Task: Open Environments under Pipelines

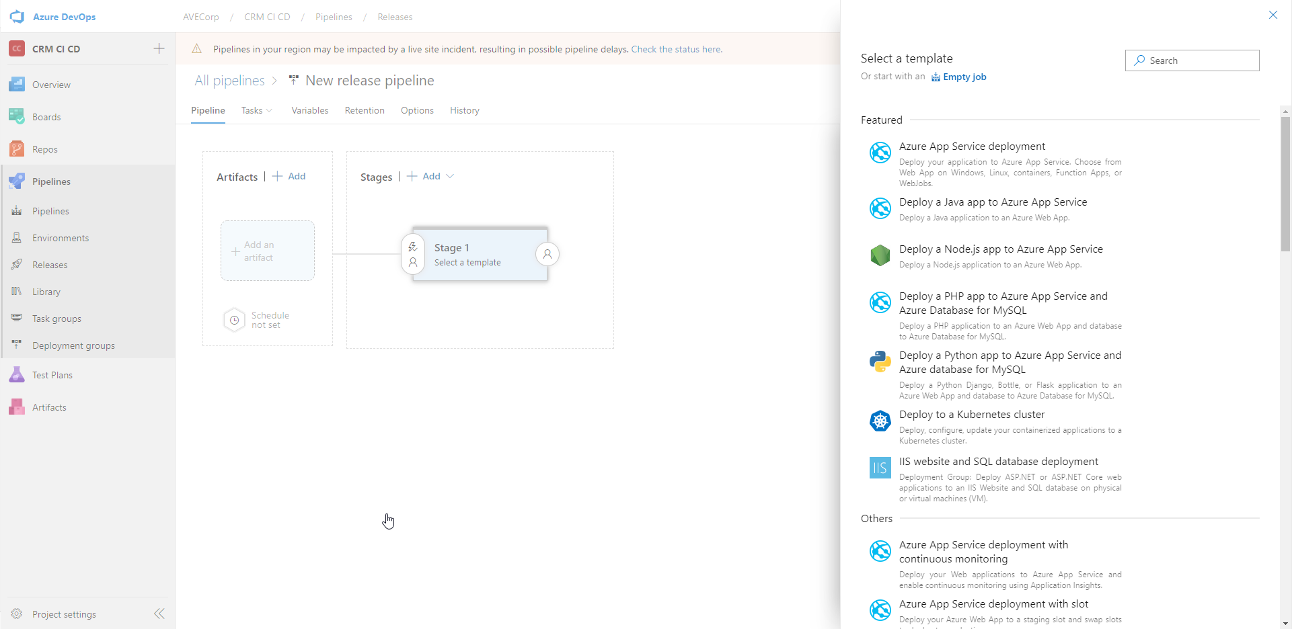Action: pyautogui.click(x=61, y=237)
